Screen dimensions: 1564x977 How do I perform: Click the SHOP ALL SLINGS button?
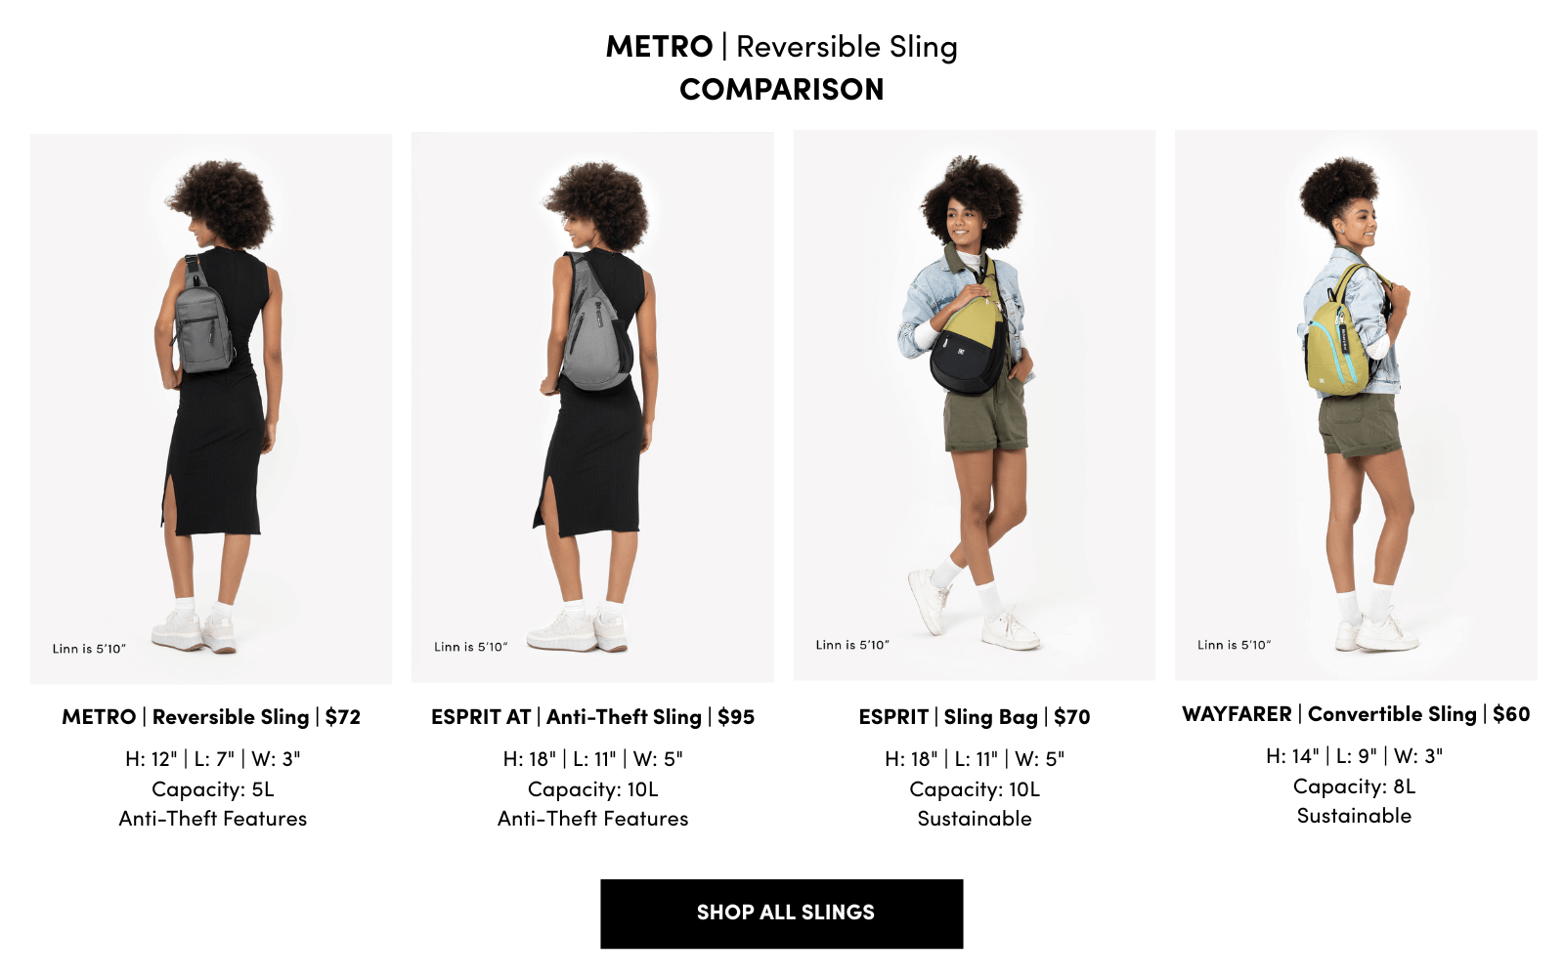coord(782,913)
